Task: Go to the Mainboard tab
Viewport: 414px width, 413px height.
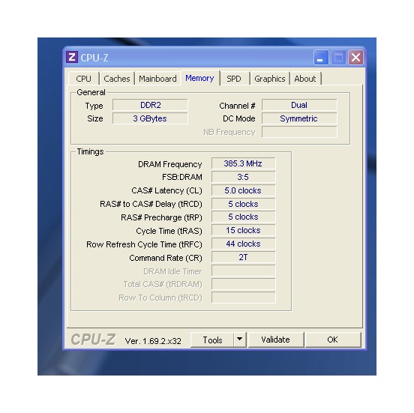Action: coord(157,79)
